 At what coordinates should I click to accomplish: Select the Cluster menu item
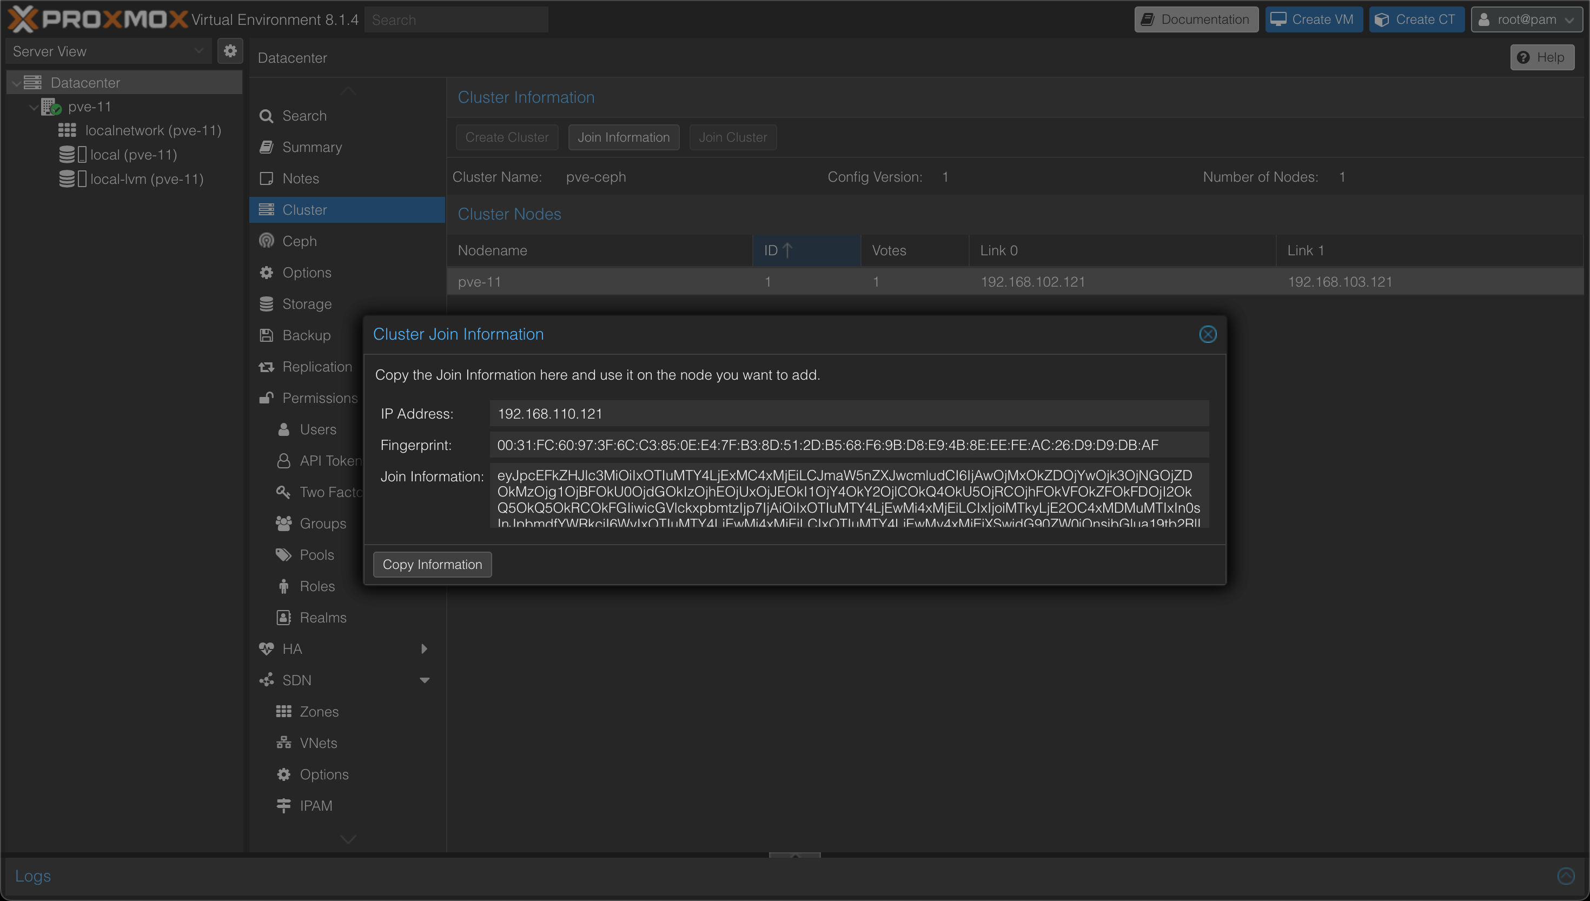click(x=347, y=210)
